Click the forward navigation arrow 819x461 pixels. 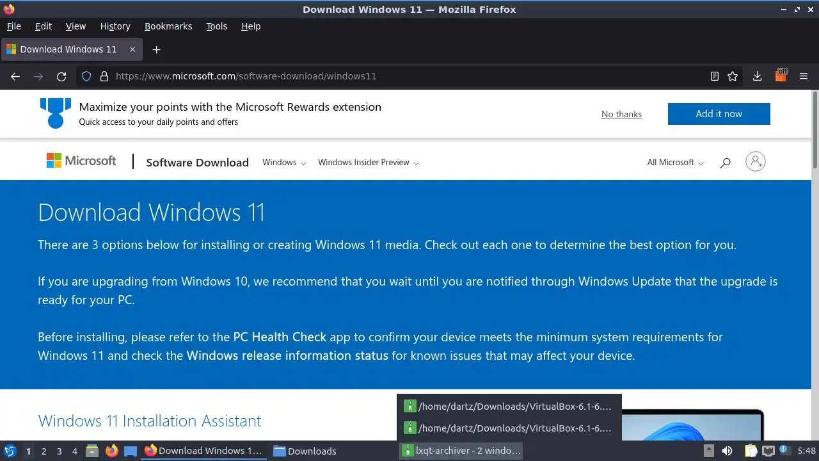pos(38,76)
